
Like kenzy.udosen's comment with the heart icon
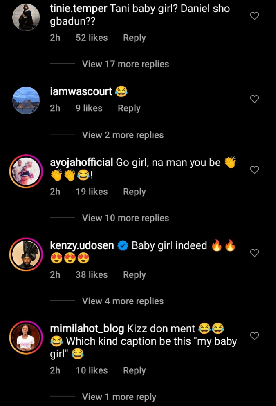click(254, 253)
